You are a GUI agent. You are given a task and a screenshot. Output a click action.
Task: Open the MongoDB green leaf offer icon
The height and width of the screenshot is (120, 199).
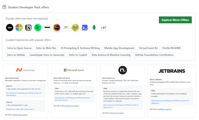pos(94,28)
